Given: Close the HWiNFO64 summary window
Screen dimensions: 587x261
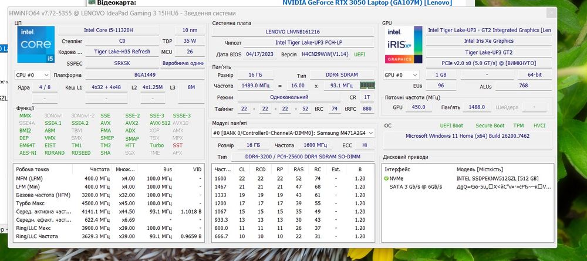Looking at the screenshot, I should point(551,13).
